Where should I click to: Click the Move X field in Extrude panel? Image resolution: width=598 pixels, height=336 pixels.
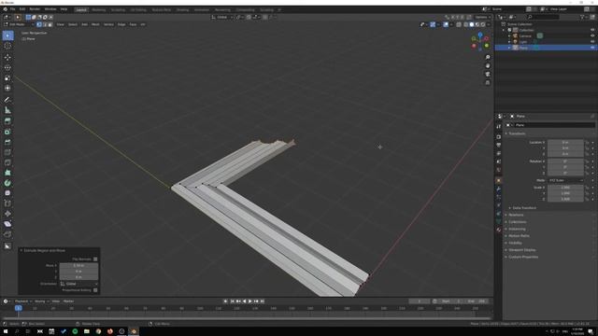pyautogui.click(x=78, y=265)
